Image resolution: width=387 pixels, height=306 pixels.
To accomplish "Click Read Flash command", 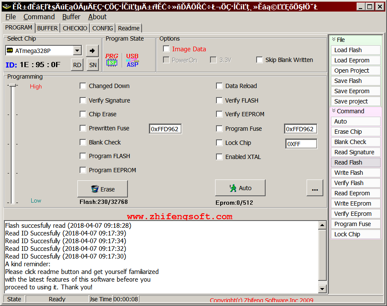I will point(355,162).
